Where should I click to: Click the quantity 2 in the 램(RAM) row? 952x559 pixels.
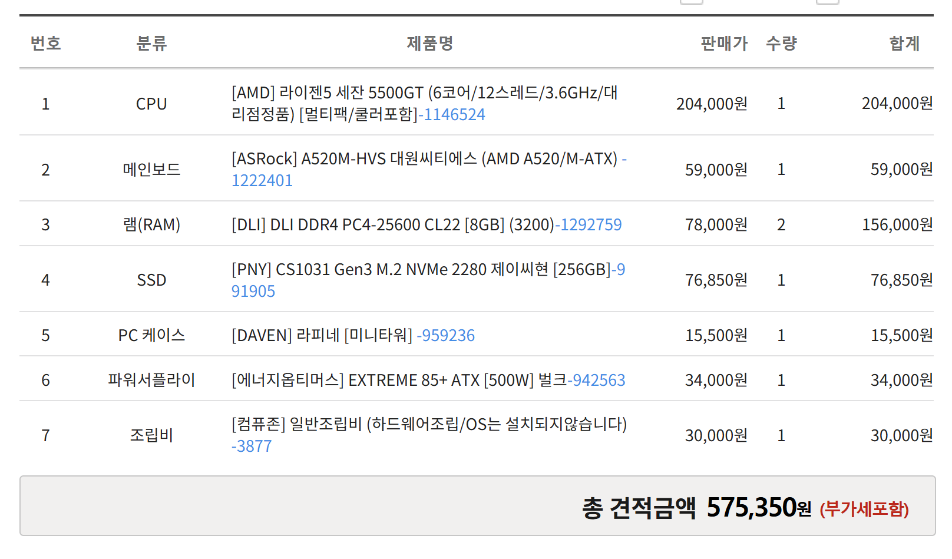(x=781, y=224)
